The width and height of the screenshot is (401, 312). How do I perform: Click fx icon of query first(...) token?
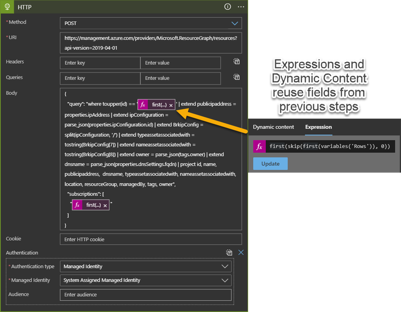click(x=143, y=105)
